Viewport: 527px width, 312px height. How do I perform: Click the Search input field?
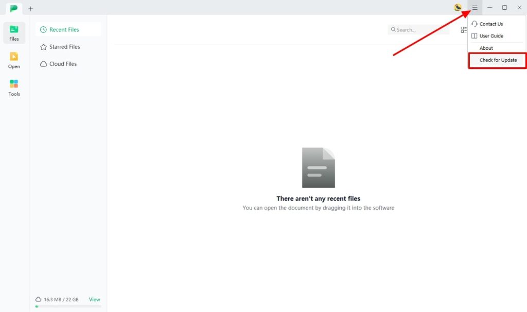[x=418, y=29]
